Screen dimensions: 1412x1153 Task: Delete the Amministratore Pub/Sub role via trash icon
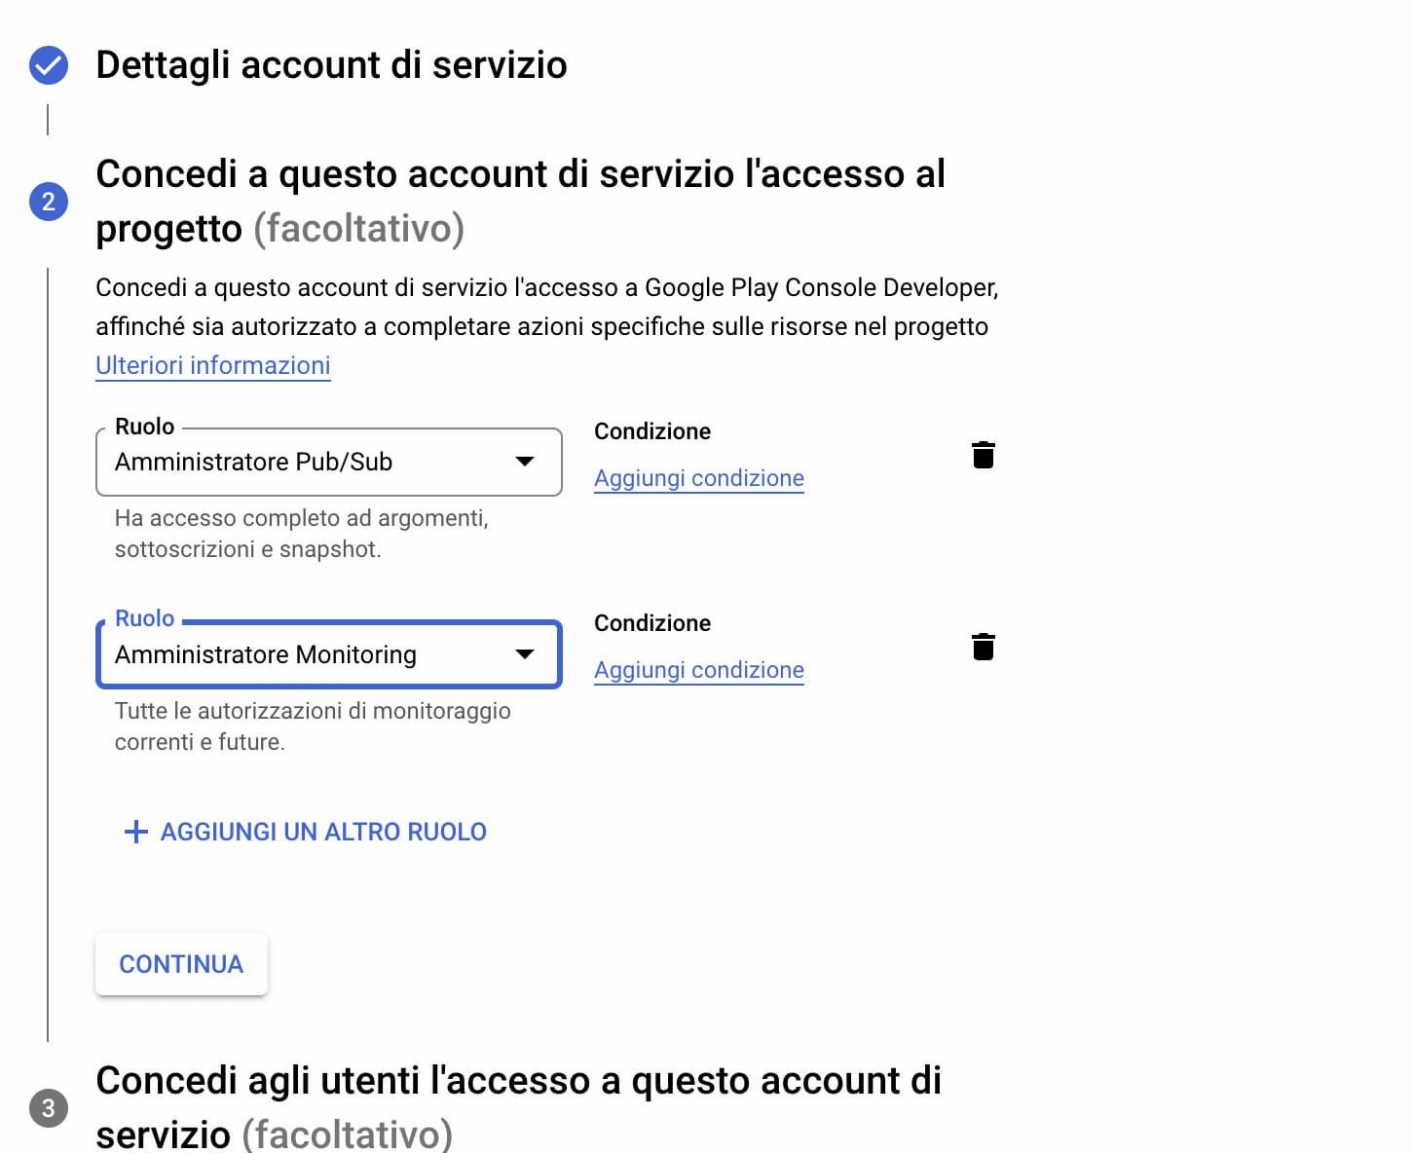tap(984, 455)
